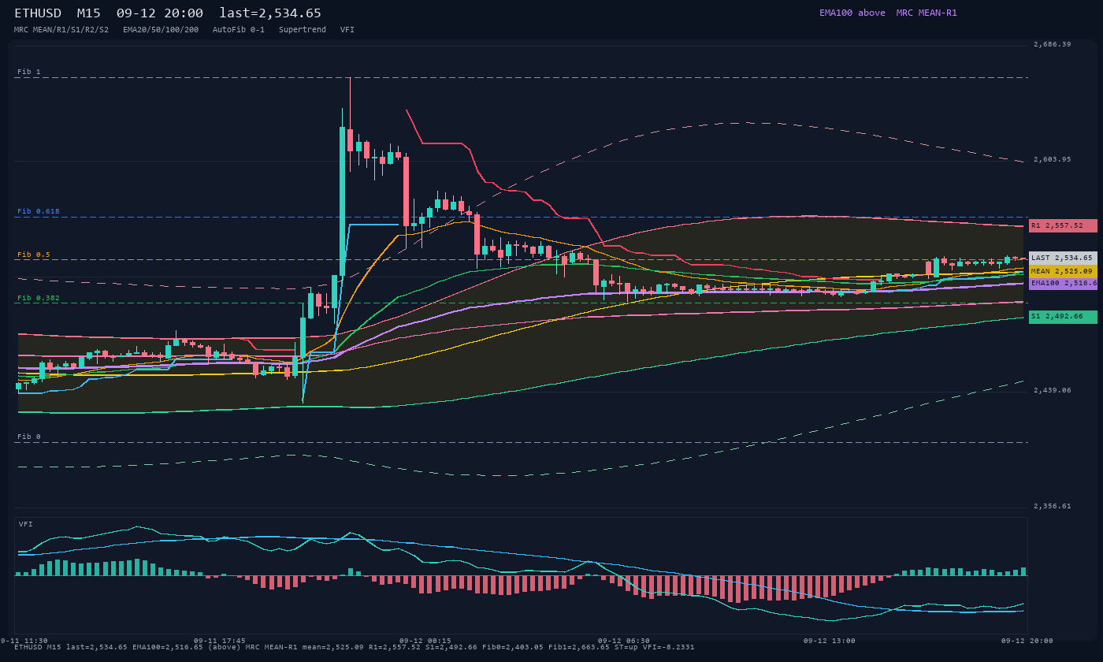Screen dimensions: 1103x662
Task: Select the VFI entry in the top legend
Action: point(347,29)
